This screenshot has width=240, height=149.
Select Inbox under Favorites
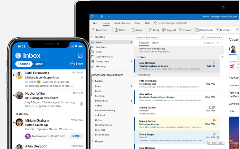[x=112, y=42]
